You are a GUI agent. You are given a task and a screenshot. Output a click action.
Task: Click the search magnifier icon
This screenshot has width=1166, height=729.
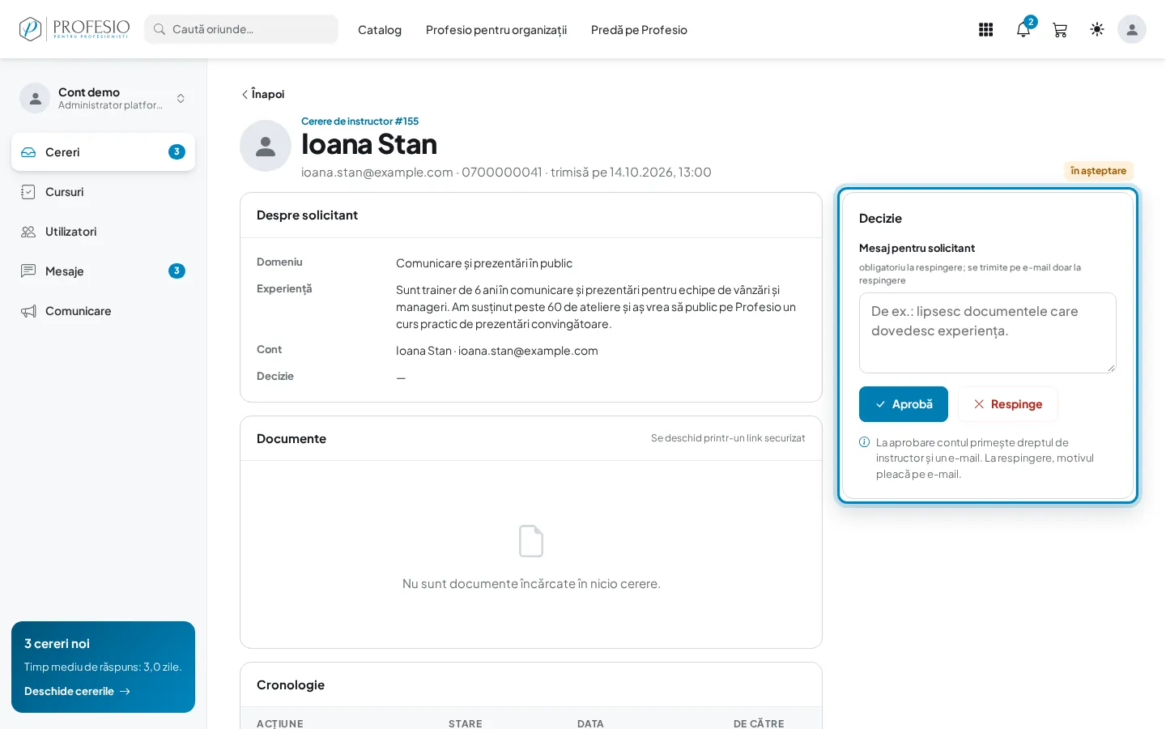tap(160, 29)
